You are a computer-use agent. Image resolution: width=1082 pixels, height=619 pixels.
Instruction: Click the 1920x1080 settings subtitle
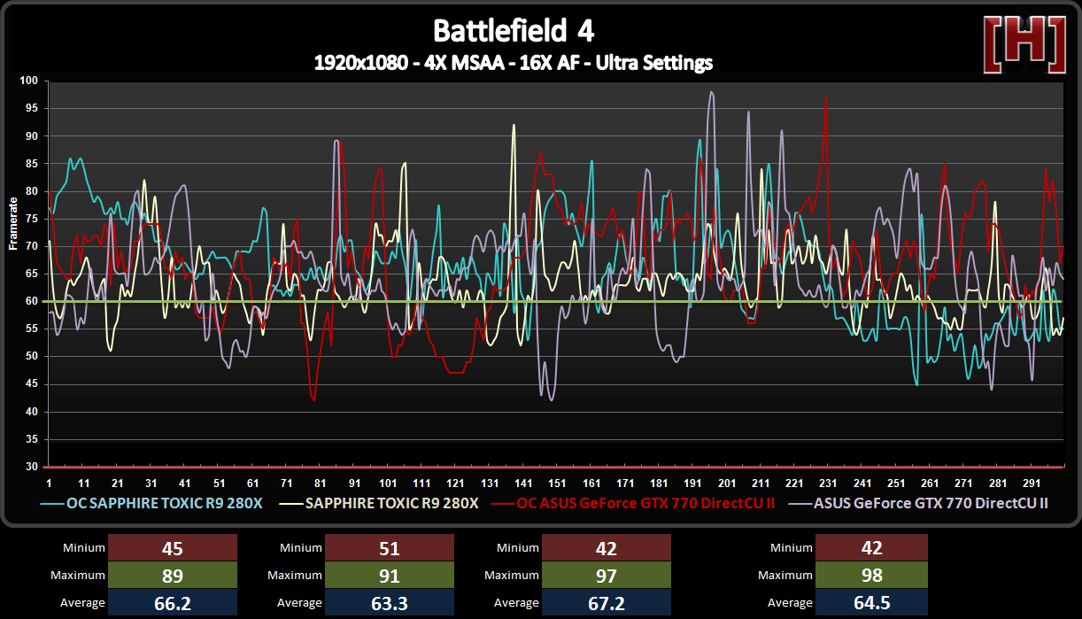513,63
